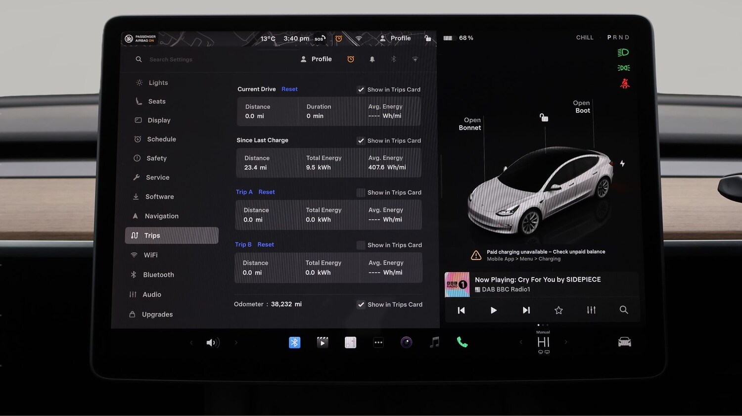This screenshot has height=416, width=742.
Task: Launch the Theater app
Action: pyautogui.click(x=323, y=342)
